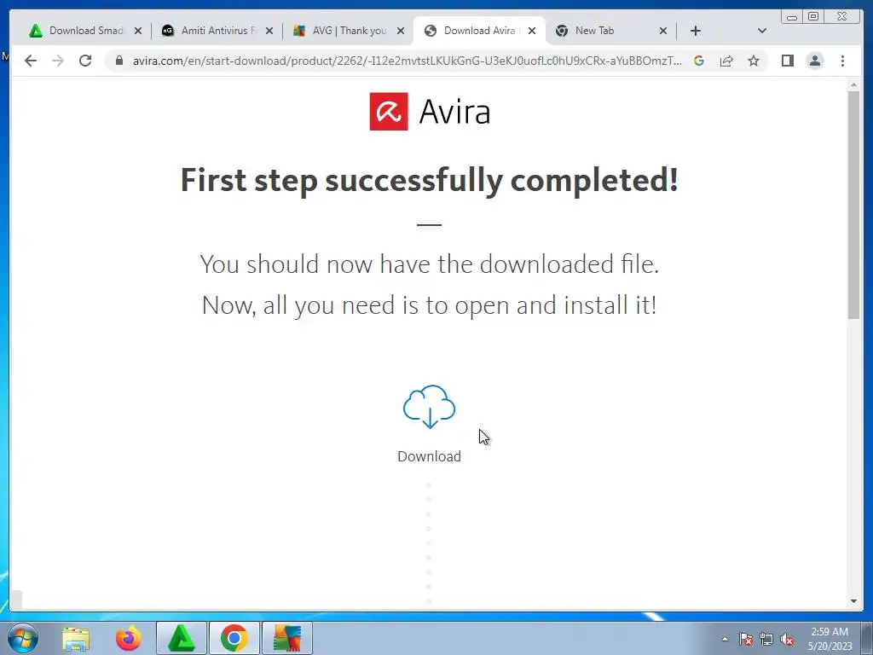Click the 'First step successfully completed!' heading
Screen dimensions: 873x655
coord(430,181)
